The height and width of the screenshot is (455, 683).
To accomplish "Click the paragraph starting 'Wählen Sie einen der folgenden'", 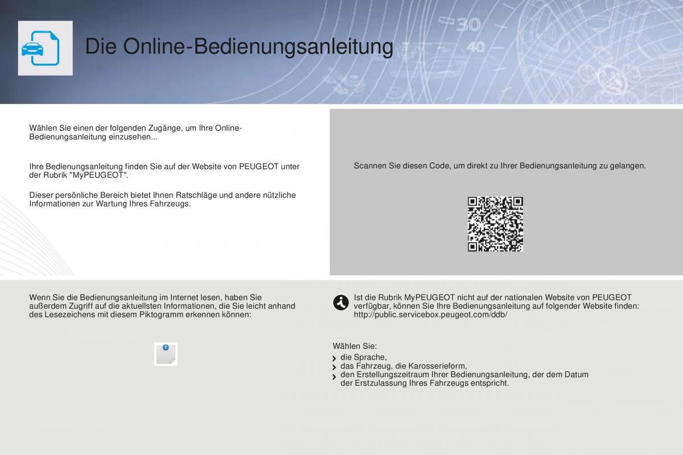I will 135,133.
